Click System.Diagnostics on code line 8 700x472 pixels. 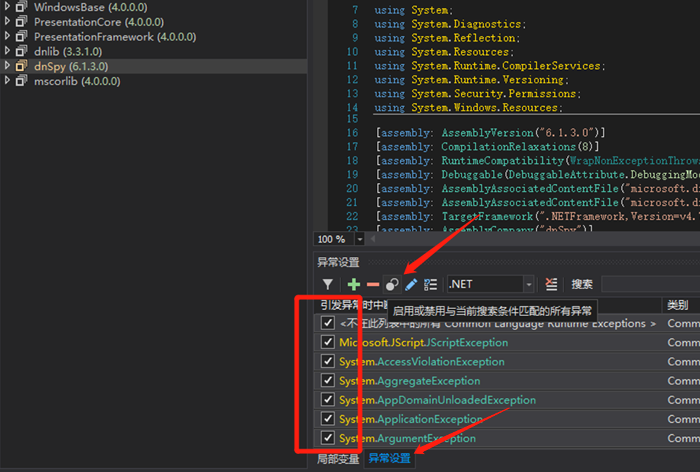coord(466,23)
